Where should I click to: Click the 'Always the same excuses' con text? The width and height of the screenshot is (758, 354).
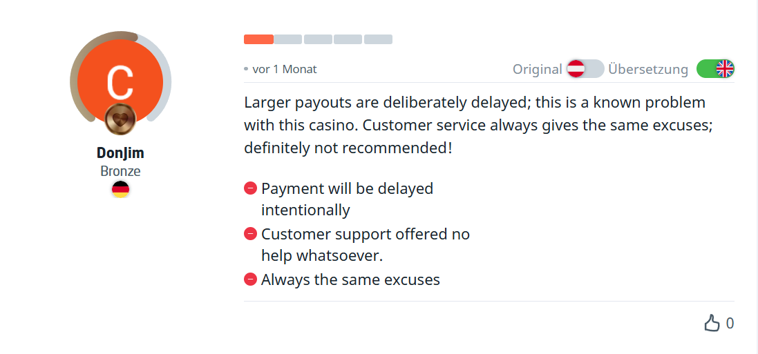[x=350, y=279]
